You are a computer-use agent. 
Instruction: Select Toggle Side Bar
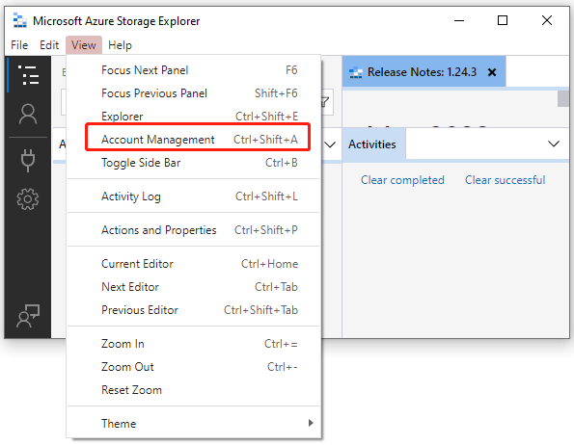click(x=194, y=163)
